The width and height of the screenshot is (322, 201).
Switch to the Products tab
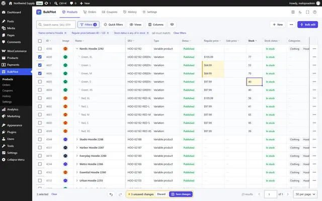pyautogui.click(x=70, y=12)
